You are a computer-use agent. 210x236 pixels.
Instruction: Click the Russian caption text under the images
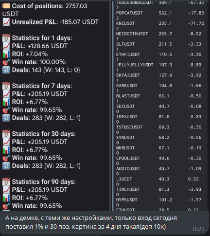click(x=91, y=222)
